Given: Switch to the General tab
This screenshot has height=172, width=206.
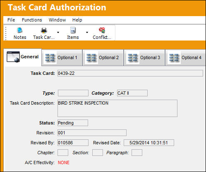Looking at the screenshot, I should pyautogui.click(x=23, y=57).
